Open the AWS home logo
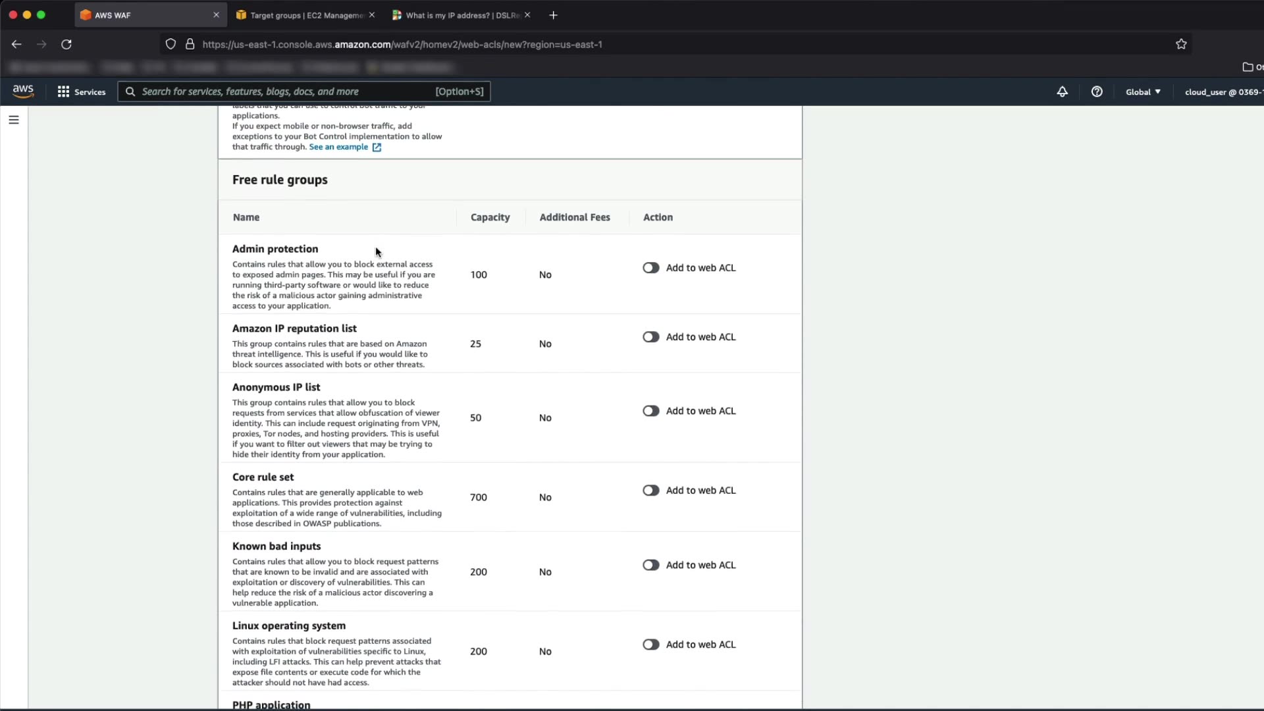Screen dimensions: 1264x711 point(23,92)
